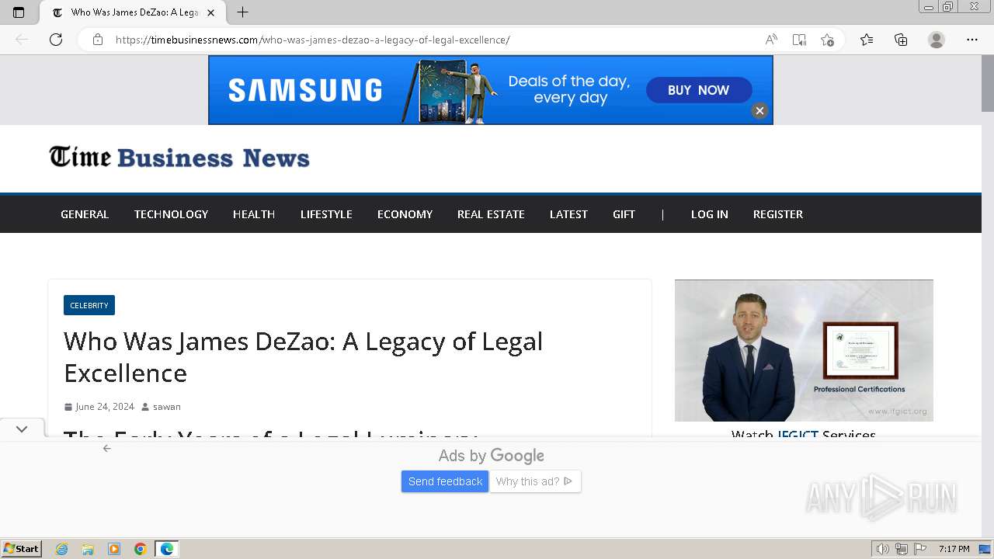Select the Edge taskbar icon

[167, 549]
